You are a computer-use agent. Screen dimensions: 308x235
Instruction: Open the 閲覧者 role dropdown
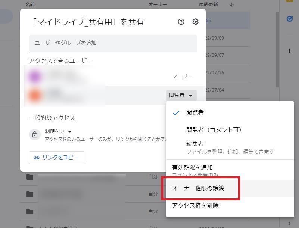point(181,95)
